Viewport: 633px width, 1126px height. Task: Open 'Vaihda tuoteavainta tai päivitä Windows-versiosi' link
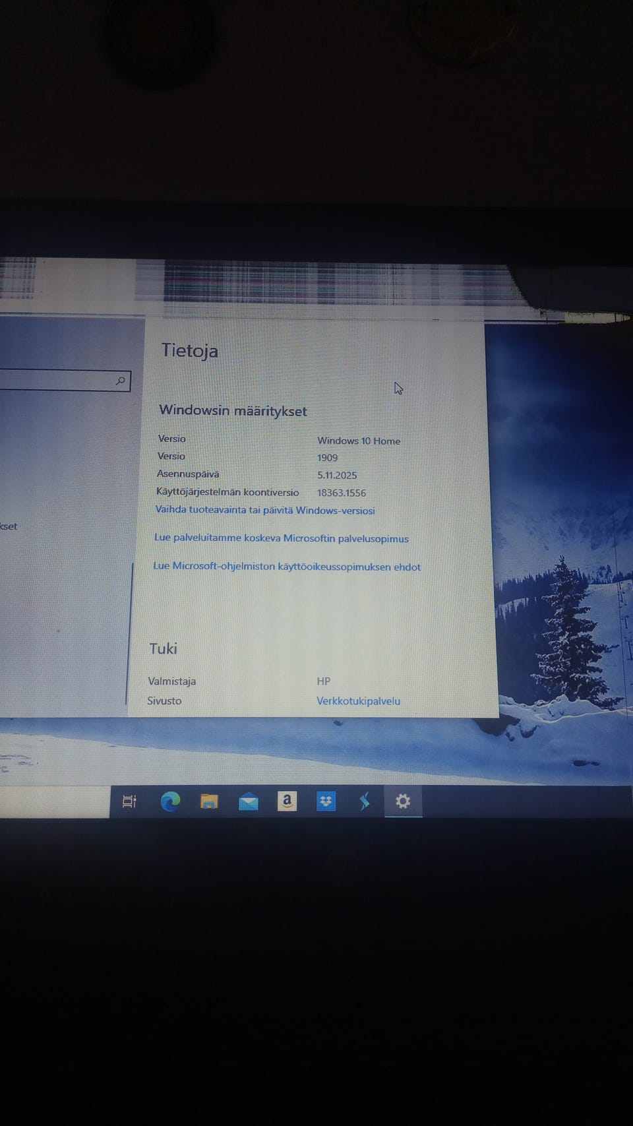[265, 510]
